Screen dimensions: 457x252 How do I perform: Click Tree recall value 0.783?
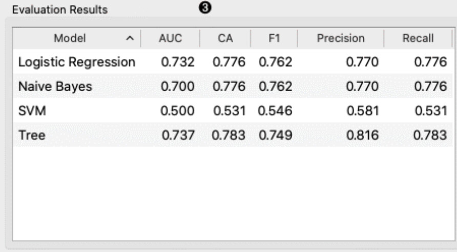pyautogui.click(x=430, y=135)
